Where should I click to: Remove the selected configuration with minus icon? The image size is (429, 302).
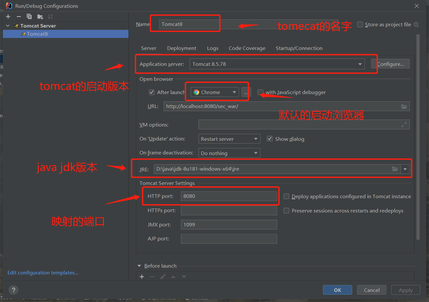(x=19, y=17)
